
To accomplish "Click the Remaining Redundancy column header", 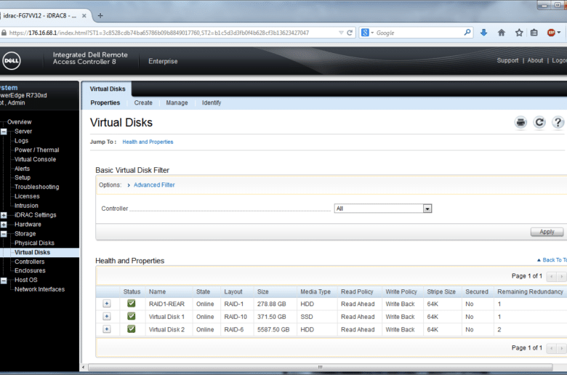I will (x=530, y=292).
